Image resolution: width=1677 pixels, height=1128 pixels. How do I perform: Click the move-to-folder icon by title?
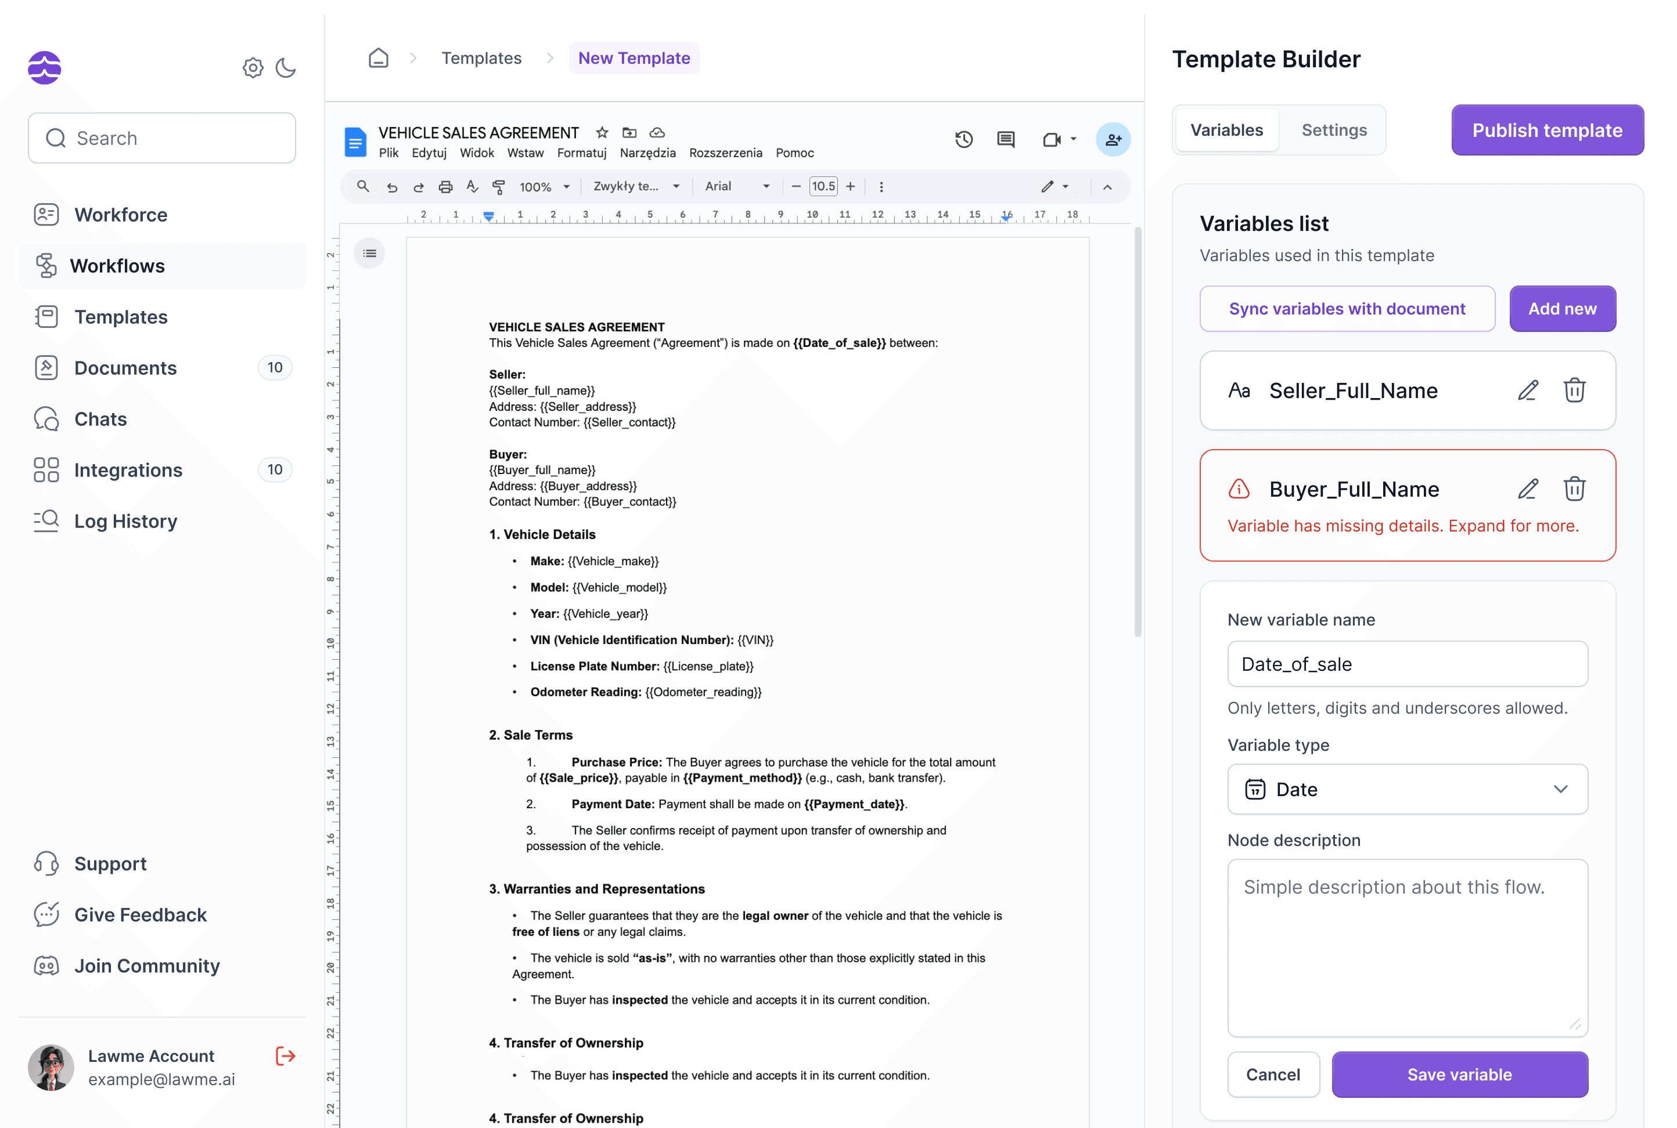[630, 132]
